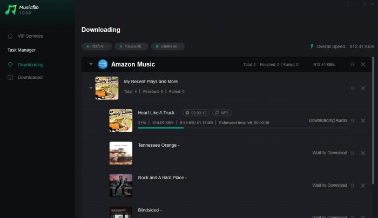Click the VIP Services label
The image size is (378, 218).
pos(30,36)
